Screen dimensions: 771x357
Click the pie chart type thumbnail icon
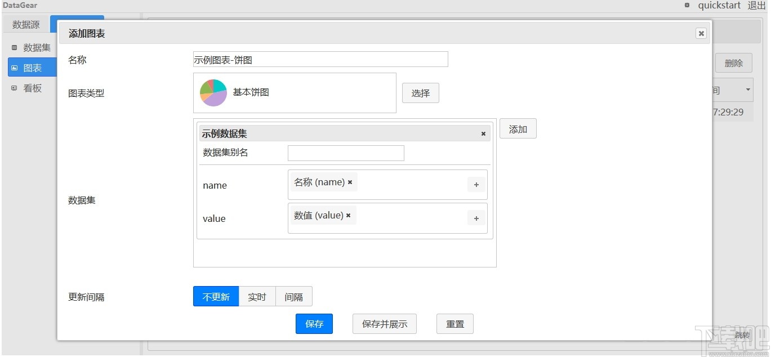coord(213,92)
